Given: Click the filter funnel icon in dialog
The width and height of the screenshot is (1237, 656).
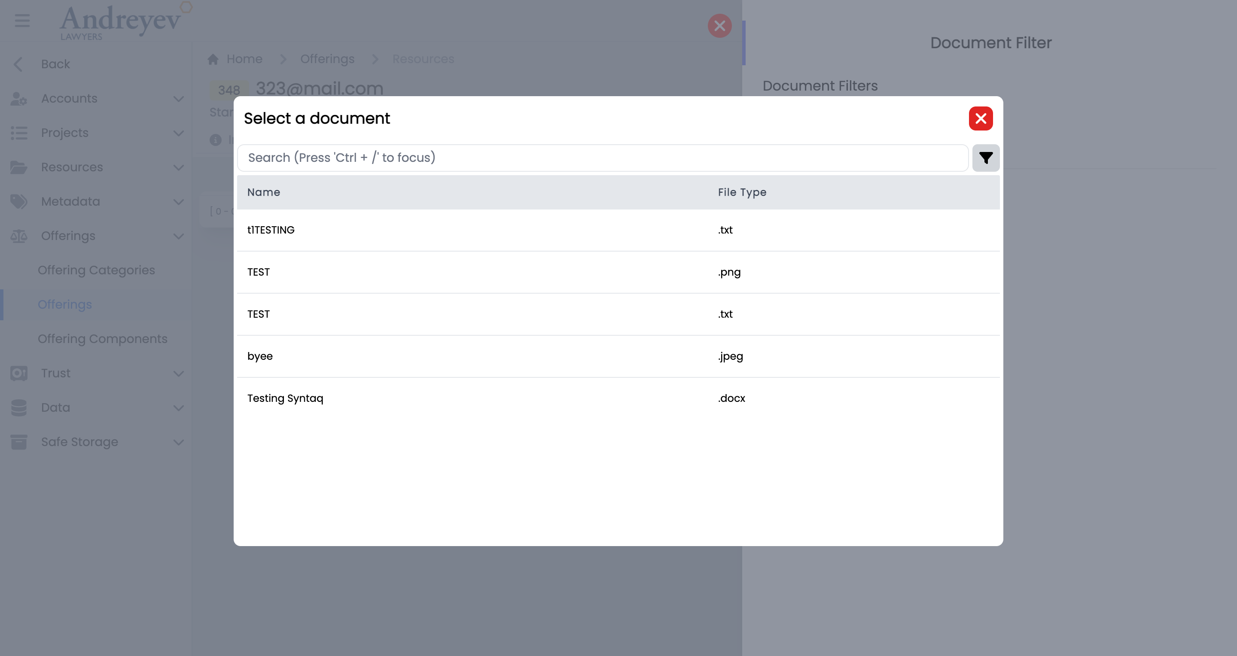Looking at the screenshot, I should [985, 158].
